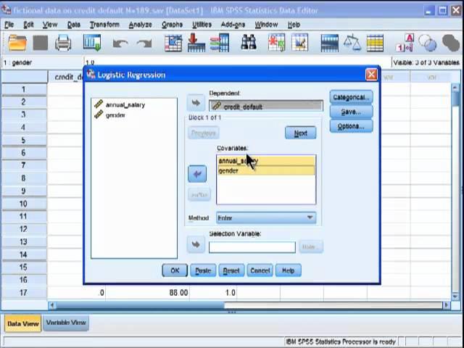
Task: Open the Analyze menu
Action: pos(140,25)
